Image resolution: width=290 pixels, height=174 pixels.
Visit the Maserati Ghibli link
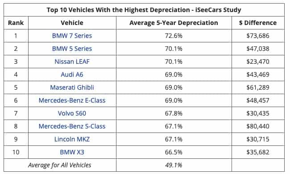(x=72, y=87)
